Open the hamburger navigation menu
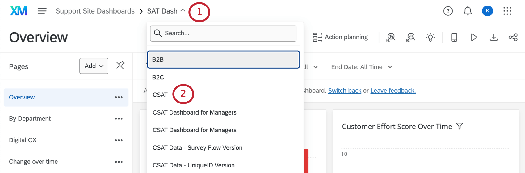 coord(42,11)
